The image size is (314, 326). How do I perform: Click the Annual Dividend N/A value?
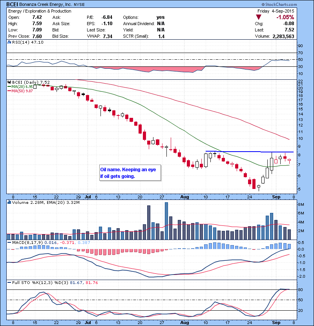click(x=161, y=24)
